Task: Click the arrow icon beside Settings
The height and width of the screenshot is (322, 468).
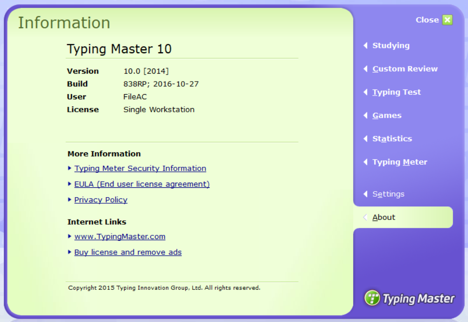Action: [365, 194]
